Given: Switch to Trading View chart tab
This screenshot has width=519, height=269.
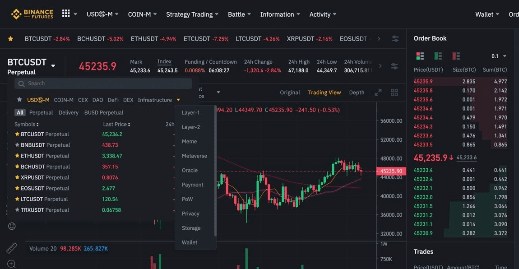Looking at the screenshot, I should (x=324, y=93).
